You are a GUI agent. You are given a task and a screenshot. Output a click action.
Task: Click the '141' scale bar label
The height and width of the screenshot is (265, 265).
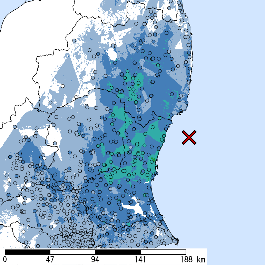(140, 259)
